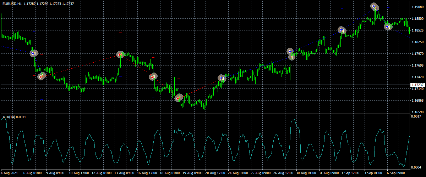
Task: Click the current price label 1.17237
Action: click(417, 85)
